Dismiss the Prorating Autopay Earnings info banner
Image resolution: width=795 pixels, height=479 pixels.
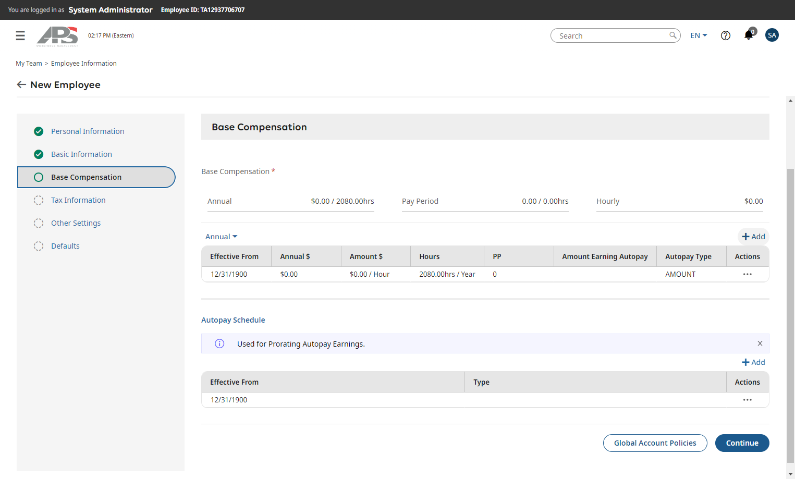coord(760,343)
